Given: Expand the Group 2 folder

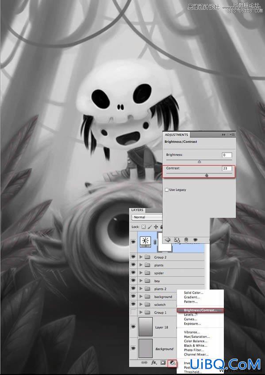Looking at the screenshot, I should click(x=141, y=257).
